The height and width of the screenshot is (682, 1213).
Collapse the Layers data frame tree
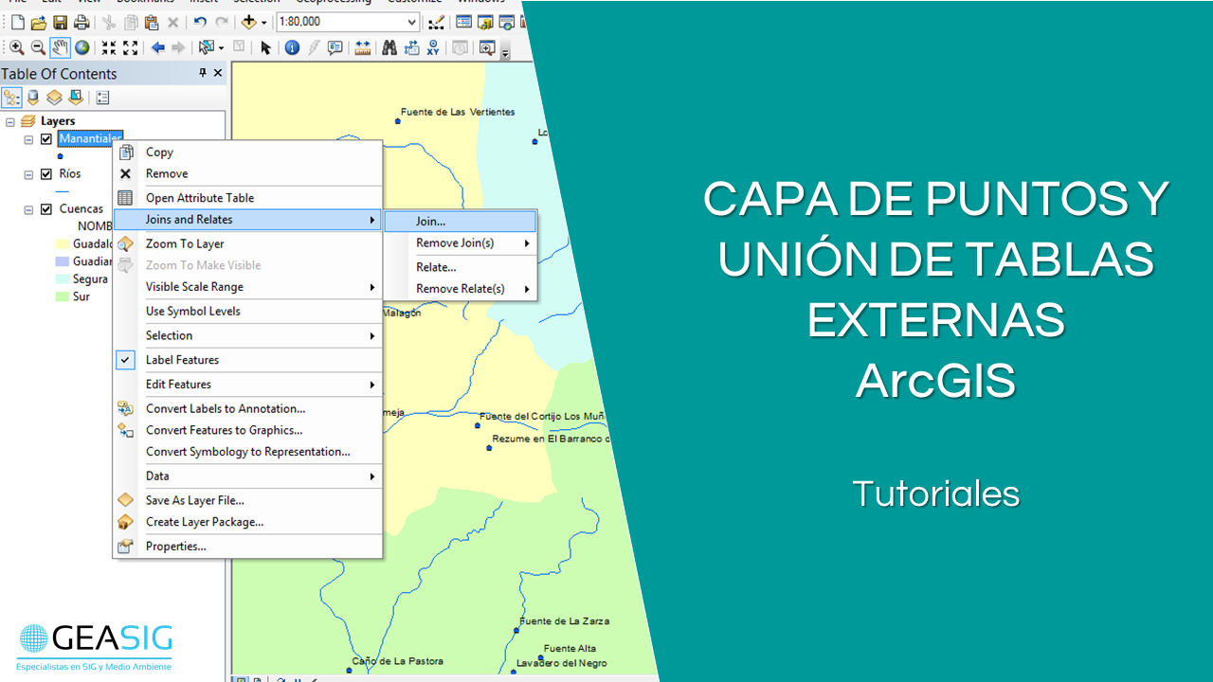(x=10, y=121)
